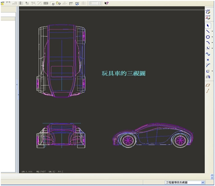The width and height of the screenshot is (215, 186).
Task: Select the Line sketch tool
Action: [208, 31]
